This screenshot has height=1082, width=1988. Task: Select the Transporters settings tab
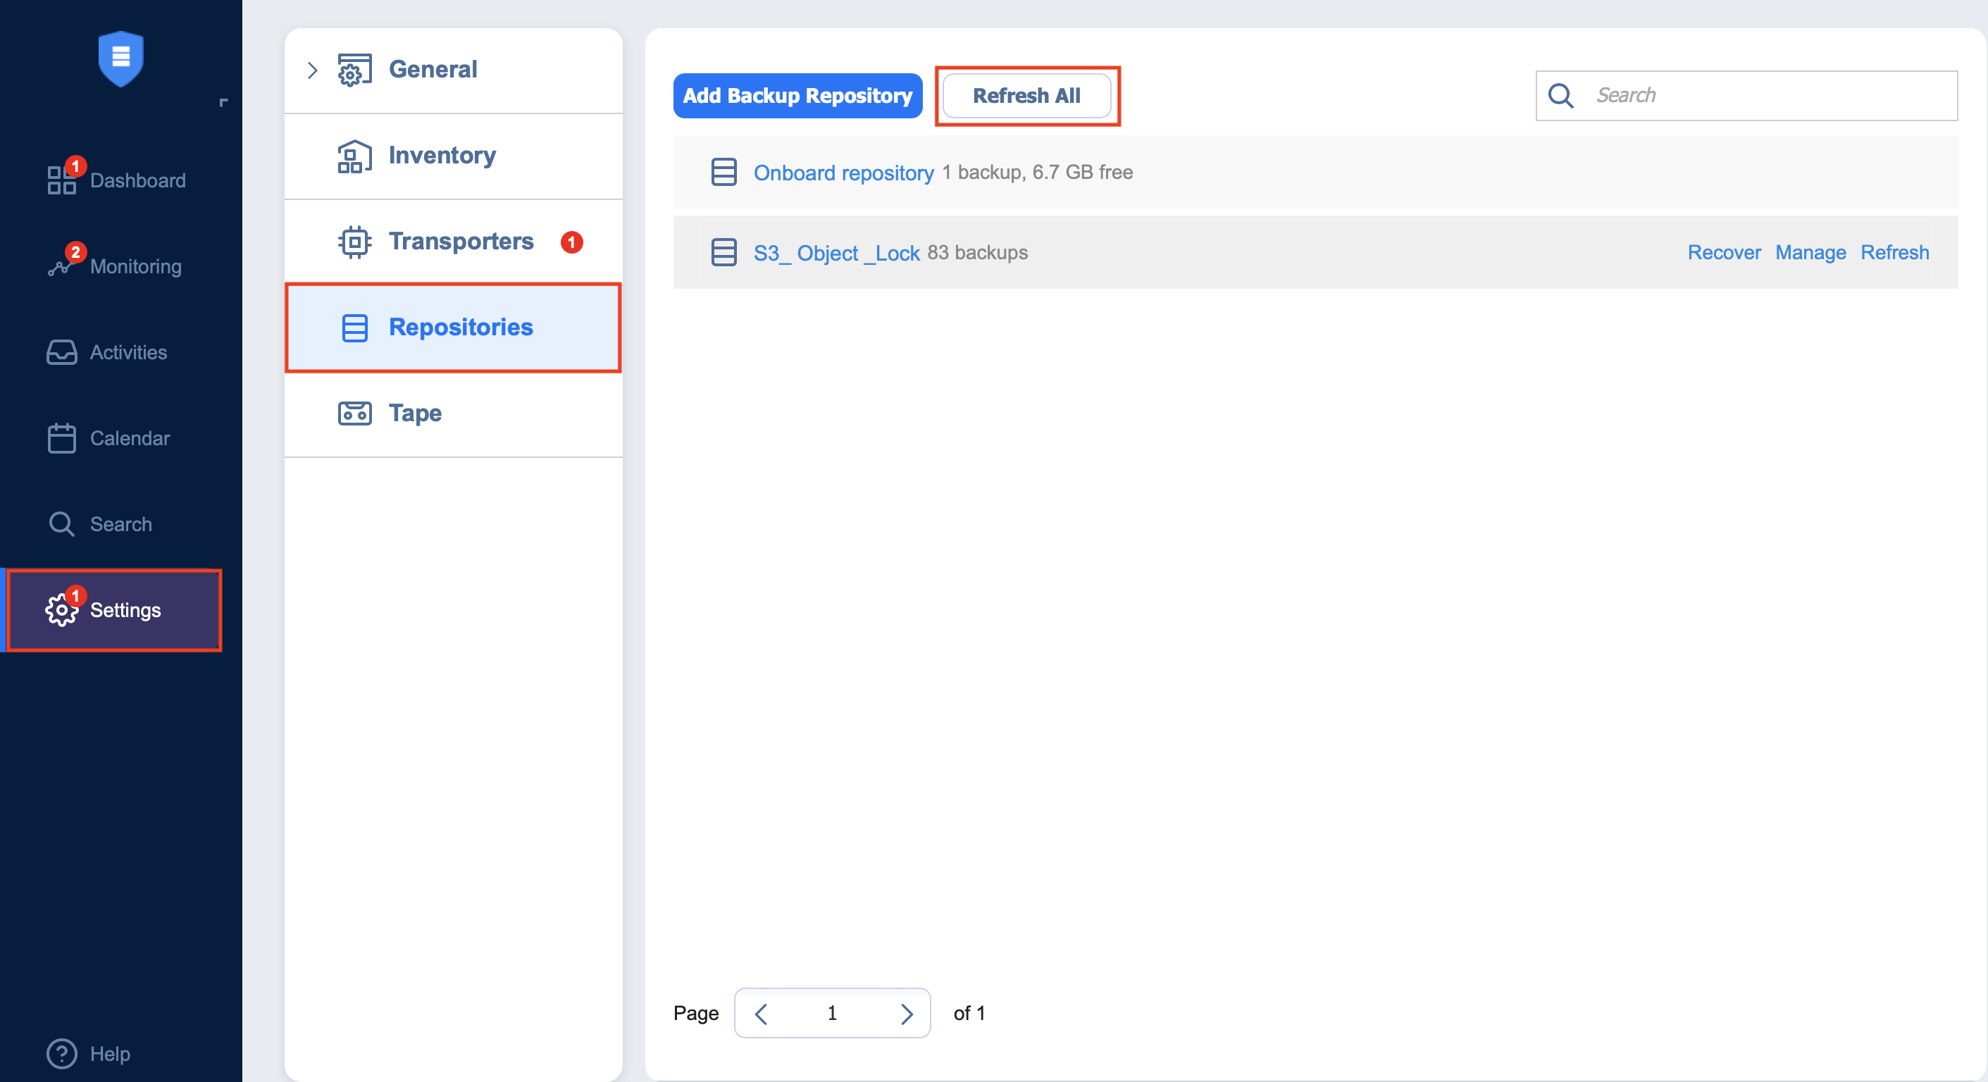coord(453,242)
